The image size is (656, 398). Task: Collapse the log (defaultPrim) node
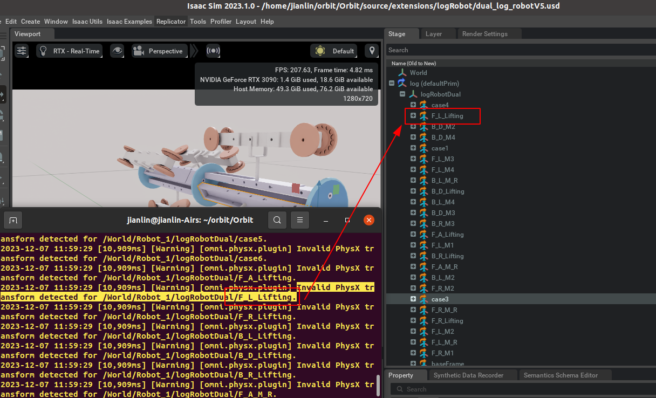click(x=392, y=84)
